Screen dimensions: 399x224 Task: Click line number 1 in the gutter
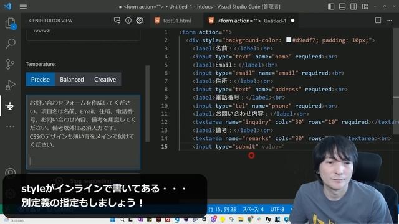(x=166, y=32)
